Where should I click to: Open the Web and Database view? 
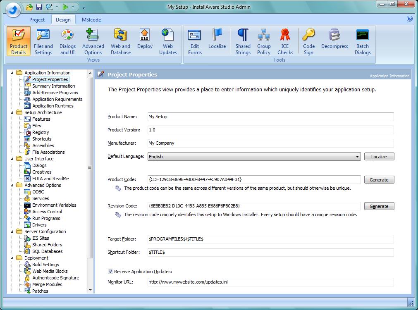click(x=120, y=41)
